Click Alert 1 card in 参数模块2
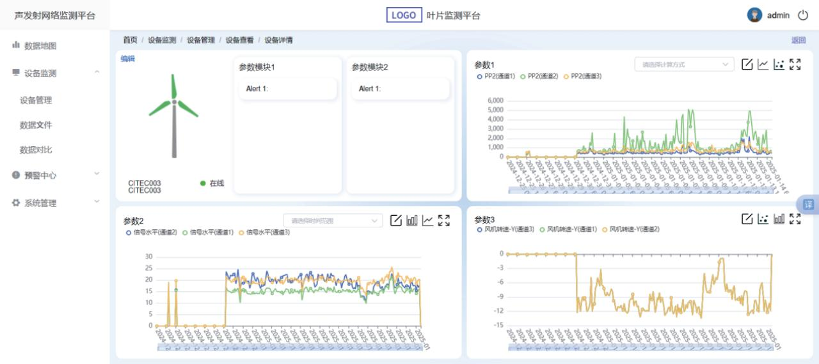The width and height of the screenshot is (819, 364). click(401, 89)
